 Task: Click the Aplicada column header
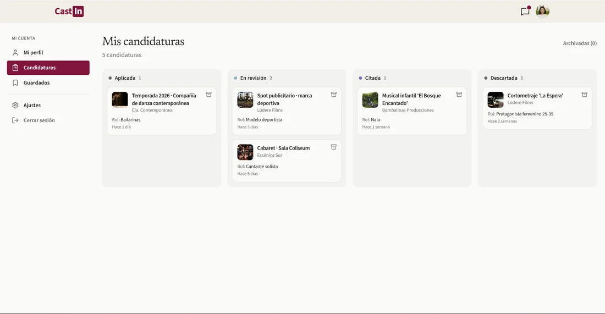125,78
